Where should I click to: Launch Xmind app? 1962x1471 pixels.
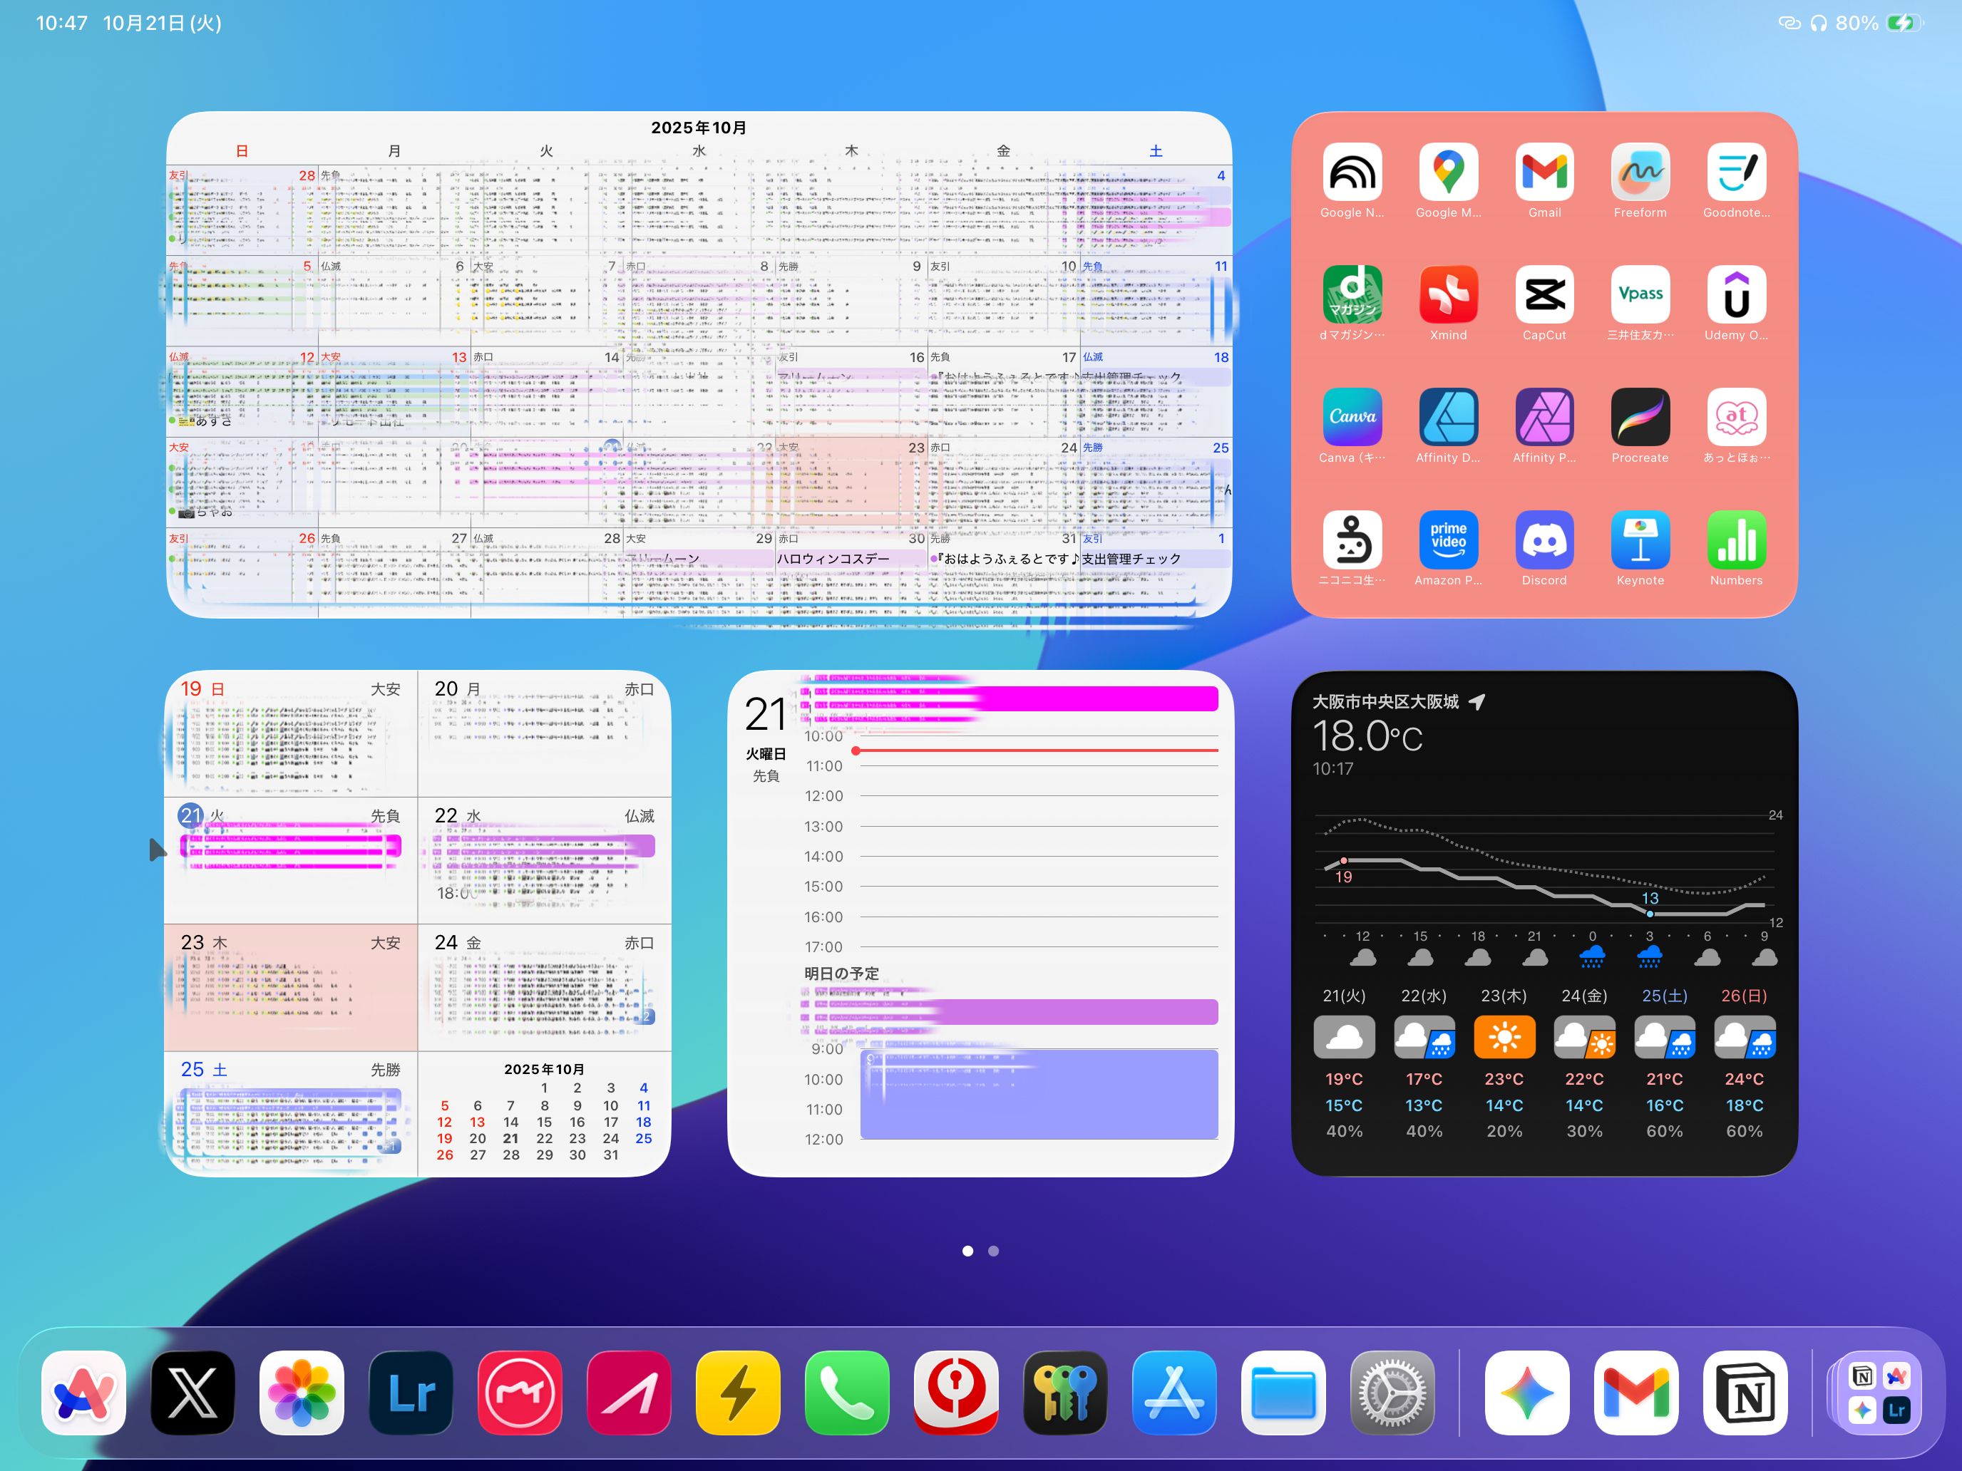coord(1447,294)
